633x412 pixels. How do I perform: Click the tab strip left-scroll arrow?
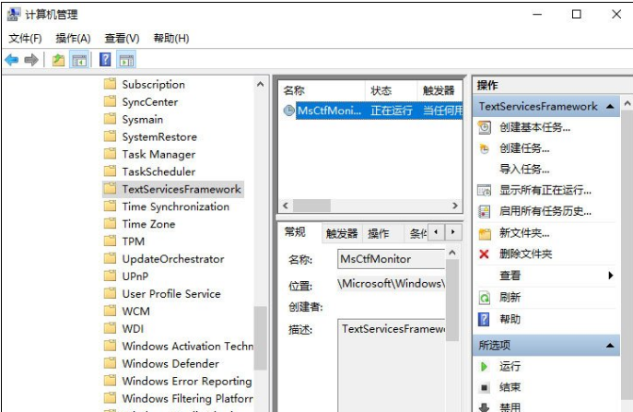click(x=436, y=232)
